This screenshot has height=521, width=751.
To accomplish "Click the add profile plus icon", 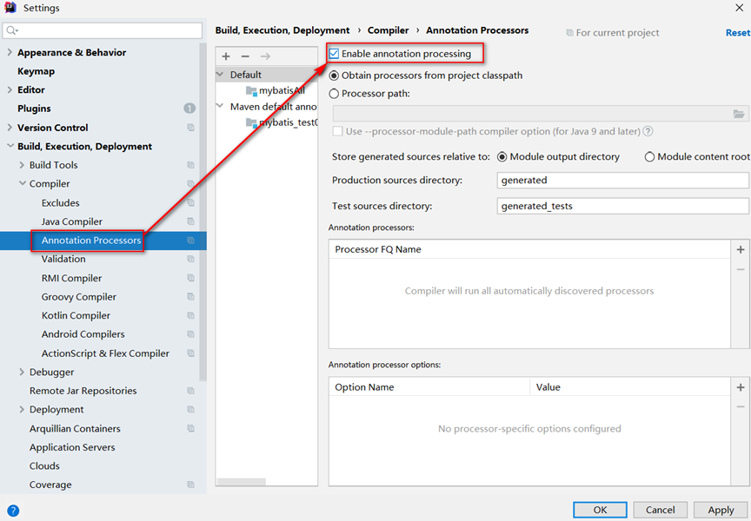I will [226, 56].
